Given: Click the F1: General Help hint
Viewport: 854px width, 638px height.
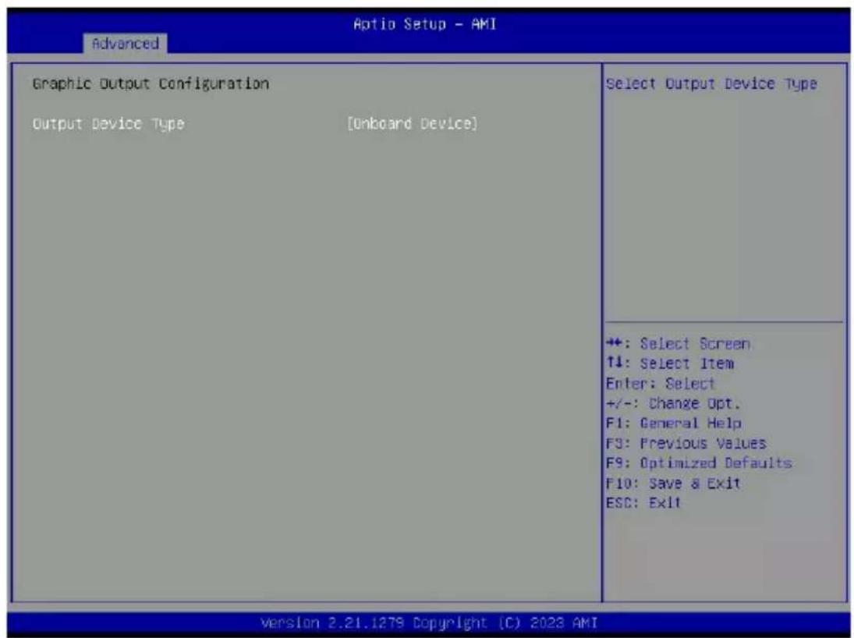Looking at the screenshot, I should tap(674, 424).
